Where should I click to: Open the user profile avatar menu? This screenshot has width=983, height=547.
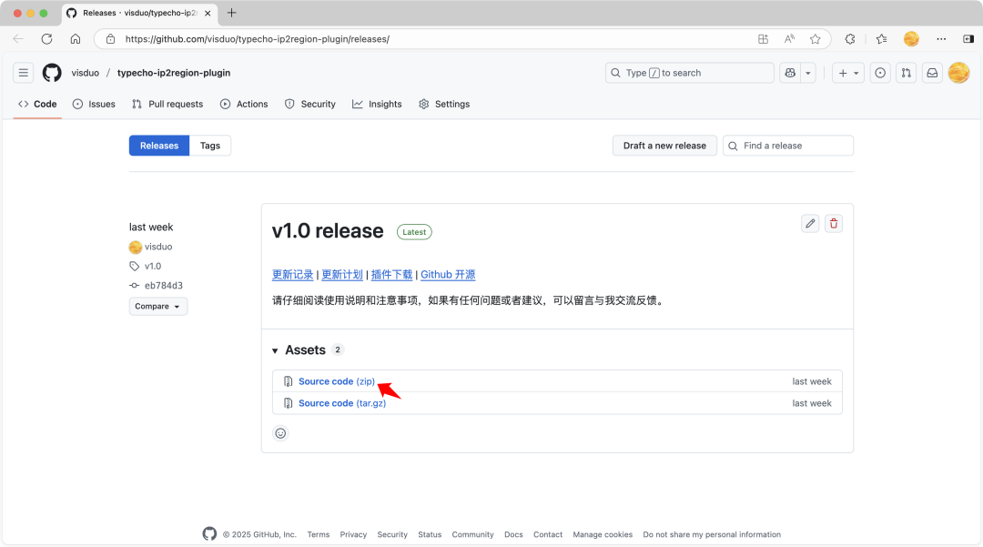958,73
